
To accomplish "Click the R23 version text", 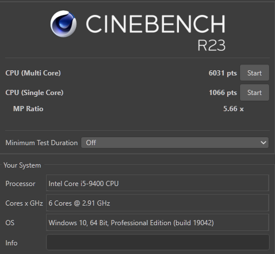I will [211, 46].
